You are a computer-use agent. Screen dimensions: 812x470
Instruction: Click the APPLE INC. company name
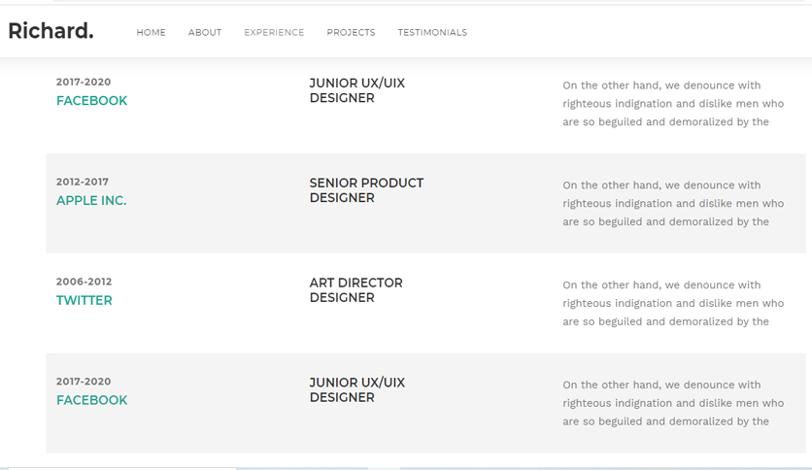click(91, 200)
